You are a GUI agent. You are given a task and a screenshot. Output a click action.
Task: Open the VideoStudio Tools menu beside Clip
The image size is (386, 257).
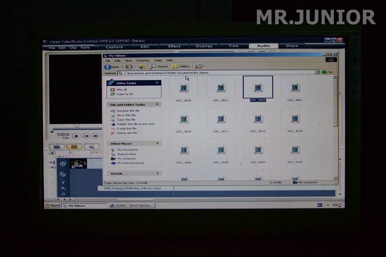(x=85, y=48)
